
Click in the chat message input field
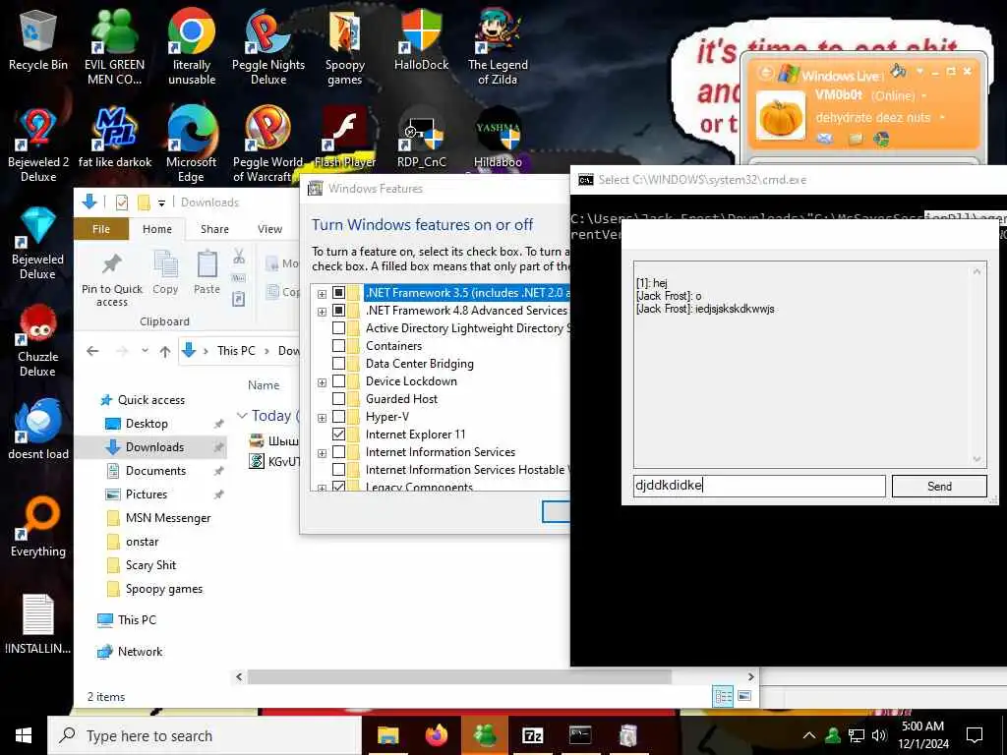(759, 486)
